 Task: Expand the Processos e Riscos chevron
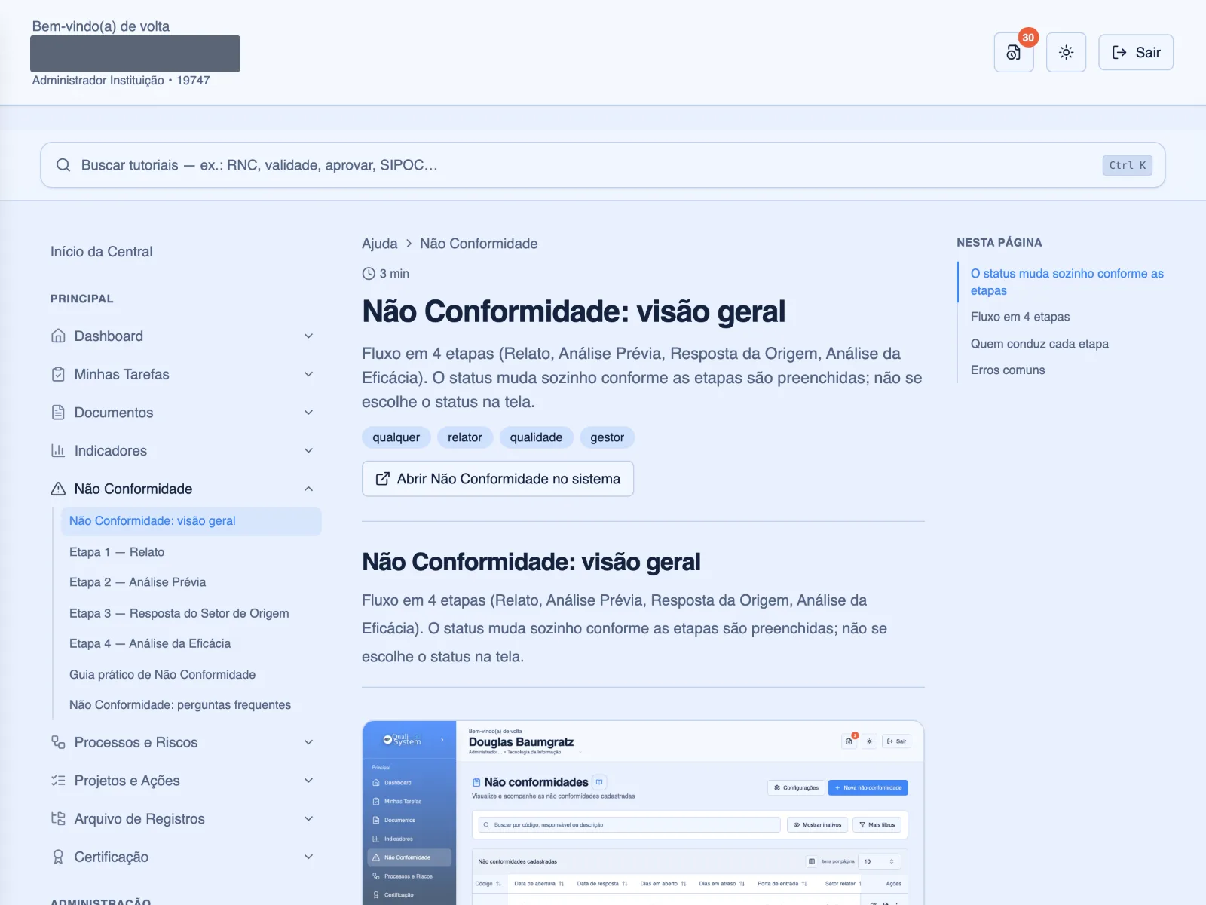tap(308, 742)
